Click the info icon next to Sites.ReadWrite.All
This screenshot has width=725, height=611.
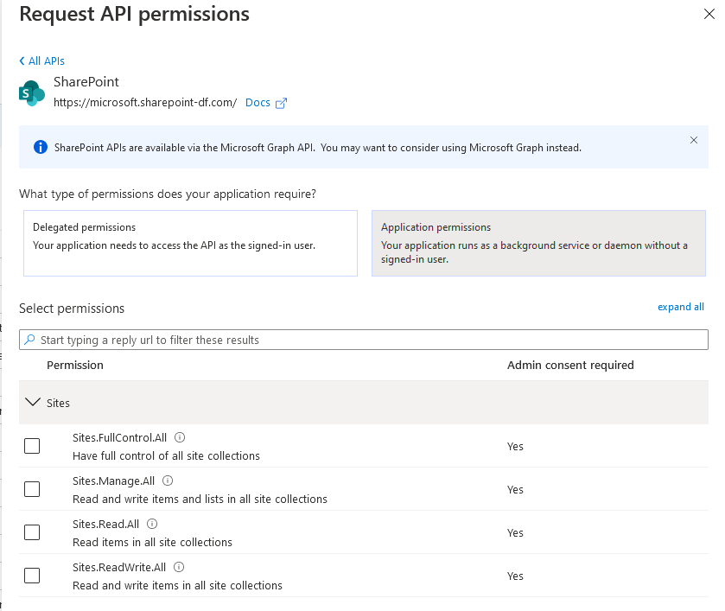pyautogui.click(x=178, y=567)
